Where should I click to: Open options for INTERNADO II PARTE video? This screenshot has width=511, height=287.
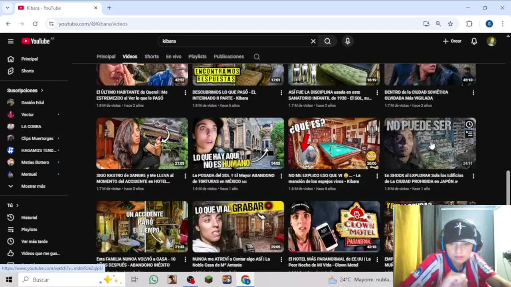281,92
